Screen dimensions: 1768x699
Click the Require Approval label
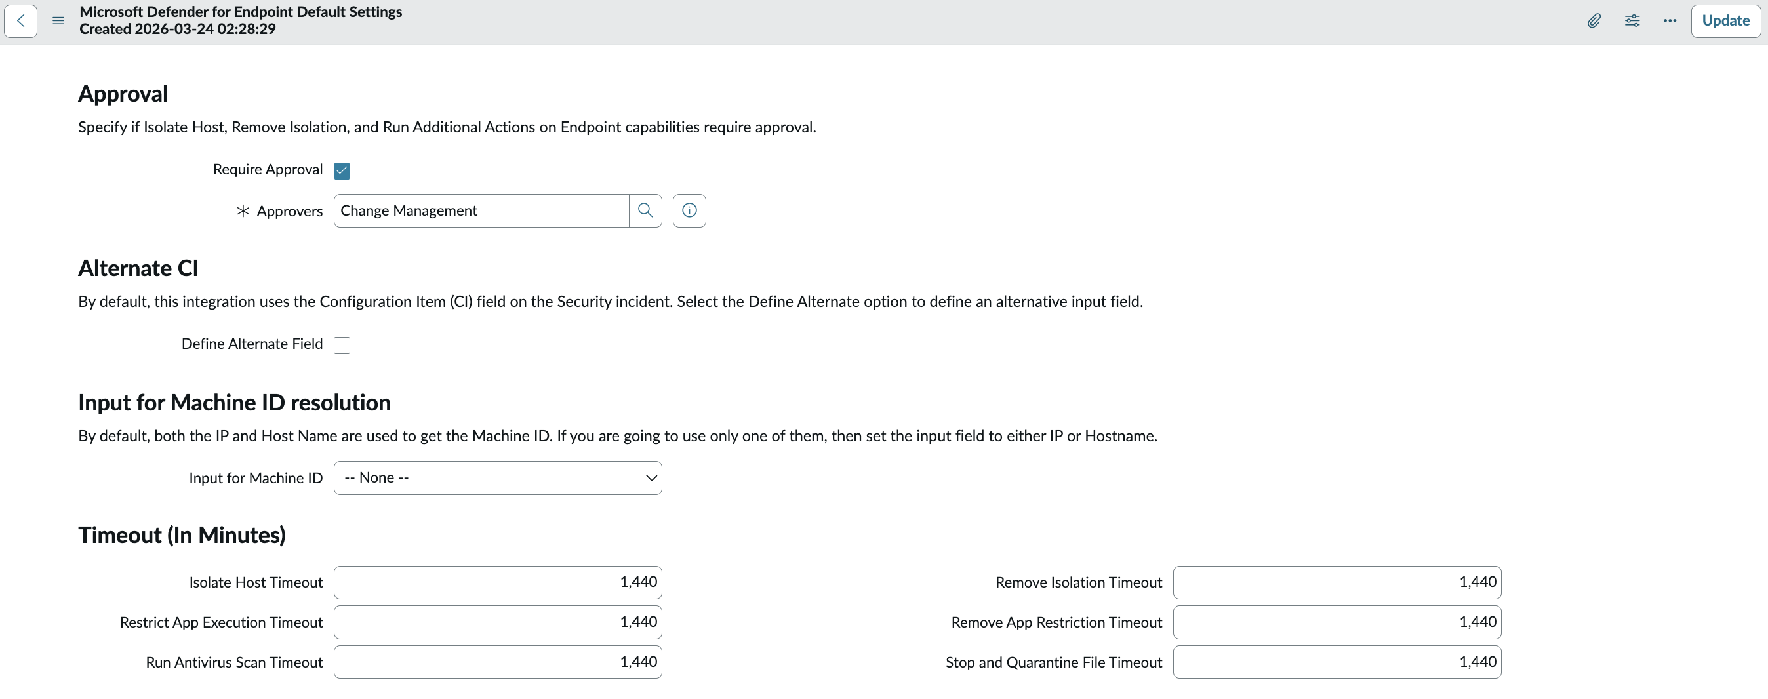point(268,169)
